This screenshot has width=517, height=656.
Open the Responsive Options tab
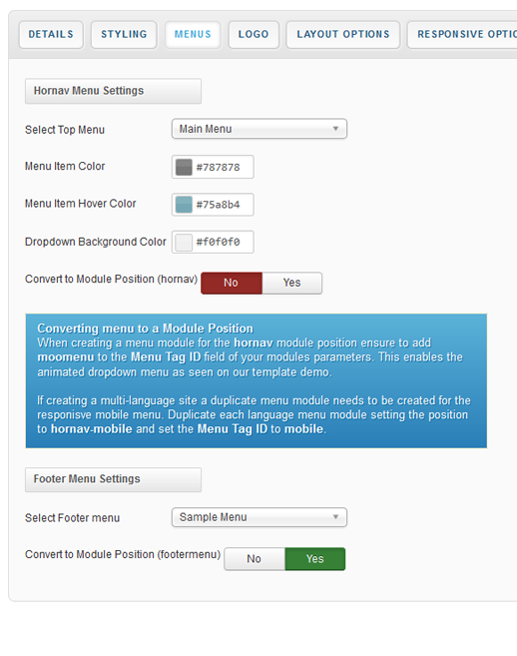click(x=462, y=34)
